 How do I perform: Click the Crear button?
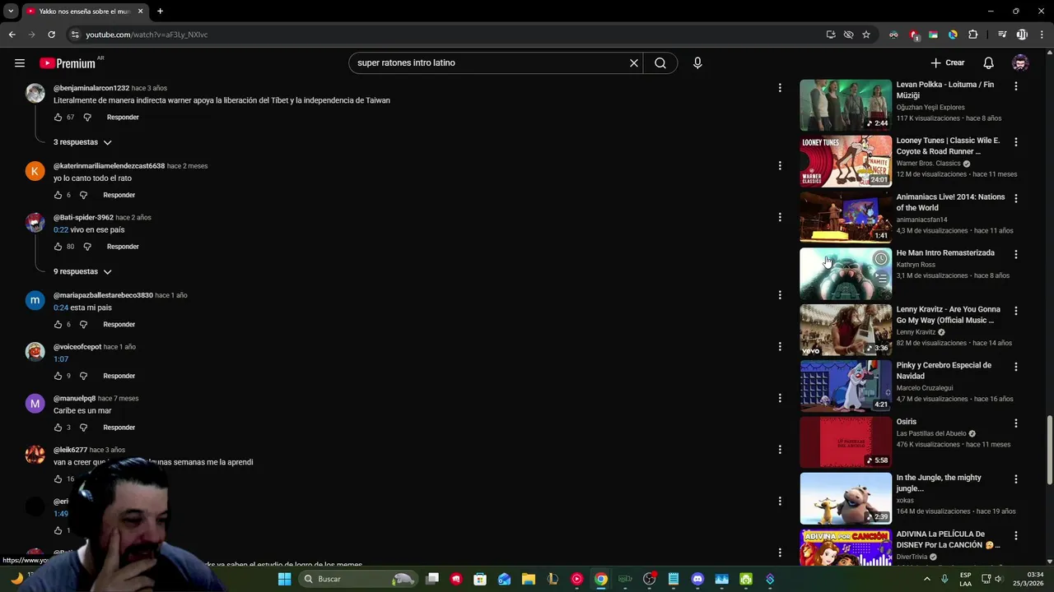[x=948, y=62]
